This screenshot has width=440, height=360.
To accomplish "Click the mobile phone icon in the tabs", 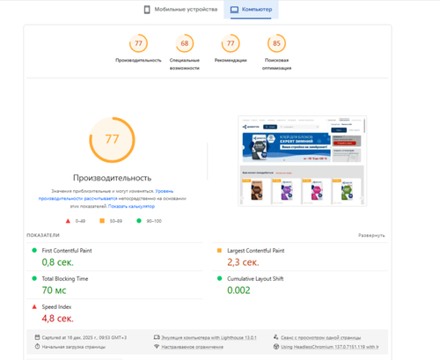I will pyautogui.click(x=147, y=10).
